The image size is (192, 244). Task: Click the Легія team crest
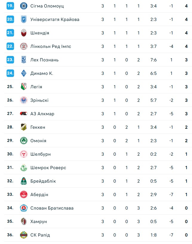24,87
